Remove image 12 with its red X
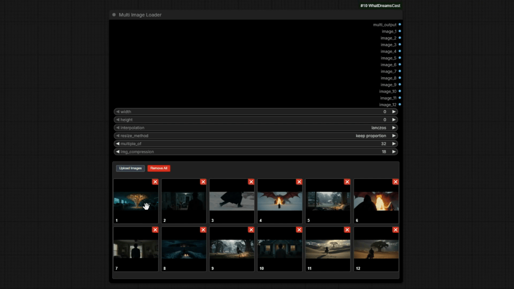 [x=396, y=230]
